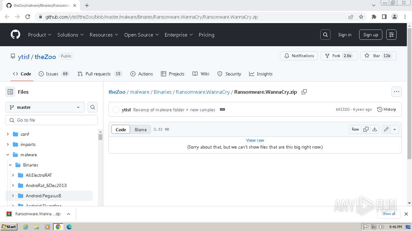Reload the page in Chrome
The height and width of the screenshot is (231, 412).
tap(28, 17)
